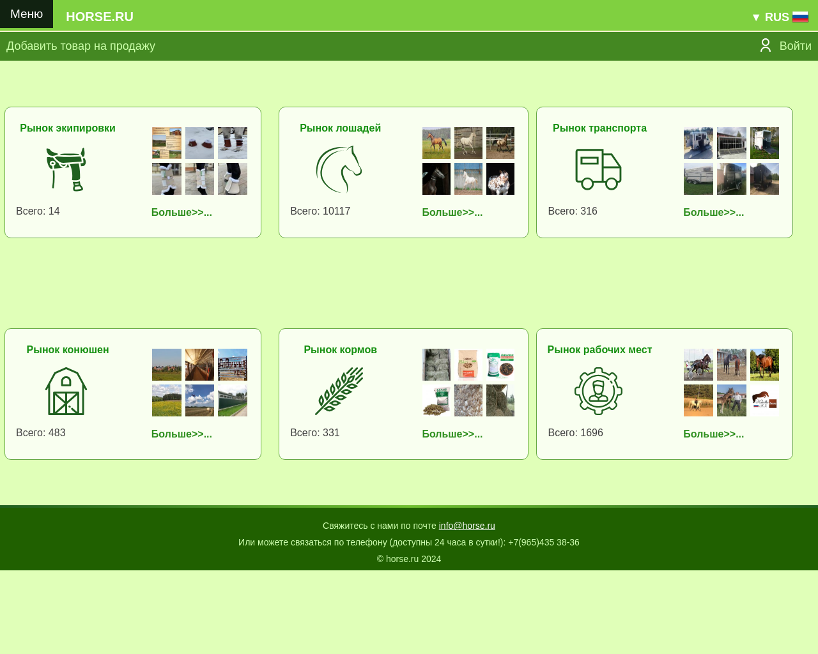
Task: Open Рынок транспорта heading
Action: [x=599, y=128]
